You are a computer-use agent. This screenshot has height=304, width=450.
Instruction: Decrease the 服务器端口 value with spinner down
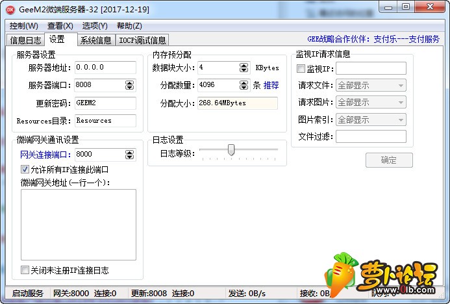[130, 88]
